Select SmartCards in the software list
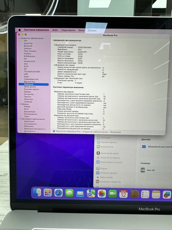This screenshot has width=172, height=230. click(x=29, y=121)
